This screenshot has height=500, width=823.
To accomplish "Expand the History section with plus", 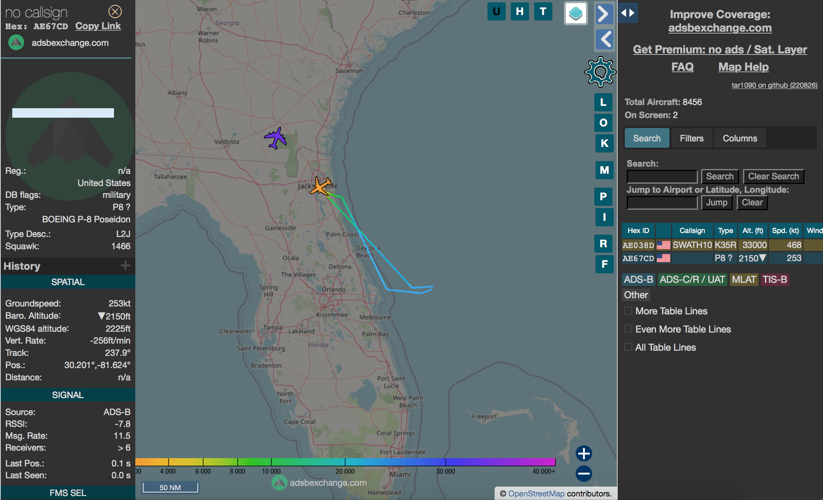I will [x=125, y=266].
